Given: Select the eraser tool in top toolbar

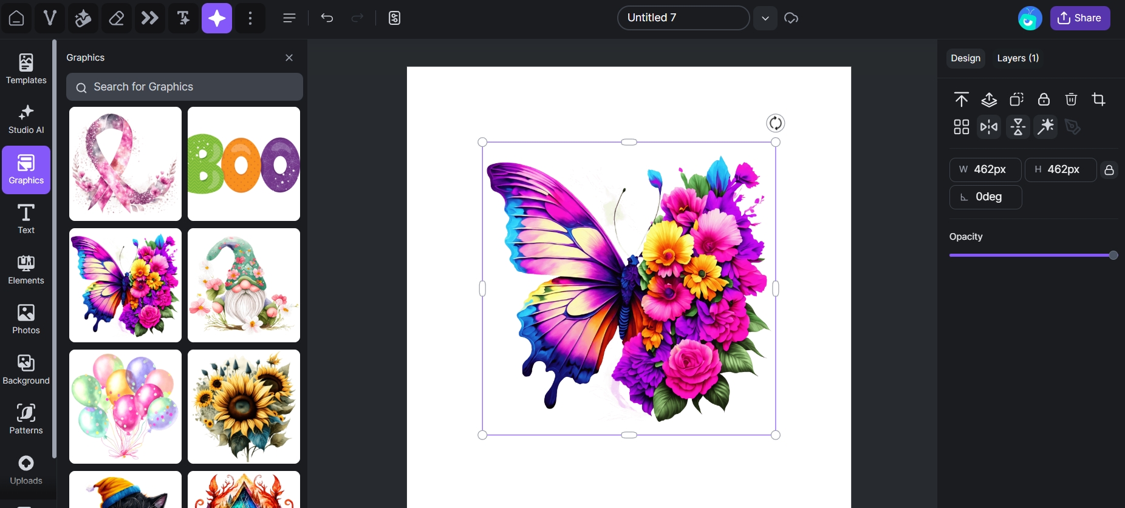Looking at the screenshot, I should (x=117, y=18).
